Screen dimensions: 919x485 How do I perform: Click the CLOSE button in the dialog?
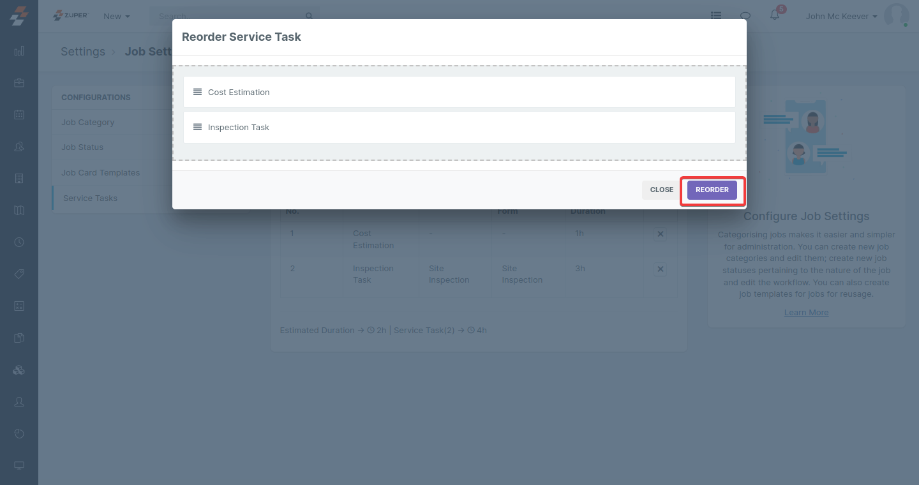point(662,190)
